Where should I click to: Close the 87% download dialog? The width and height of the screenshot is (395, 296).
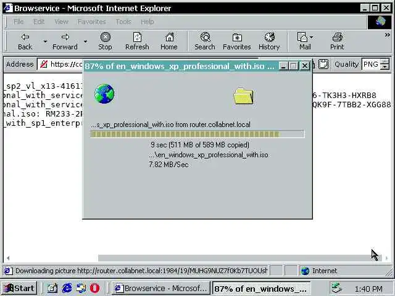coord(305,66)
